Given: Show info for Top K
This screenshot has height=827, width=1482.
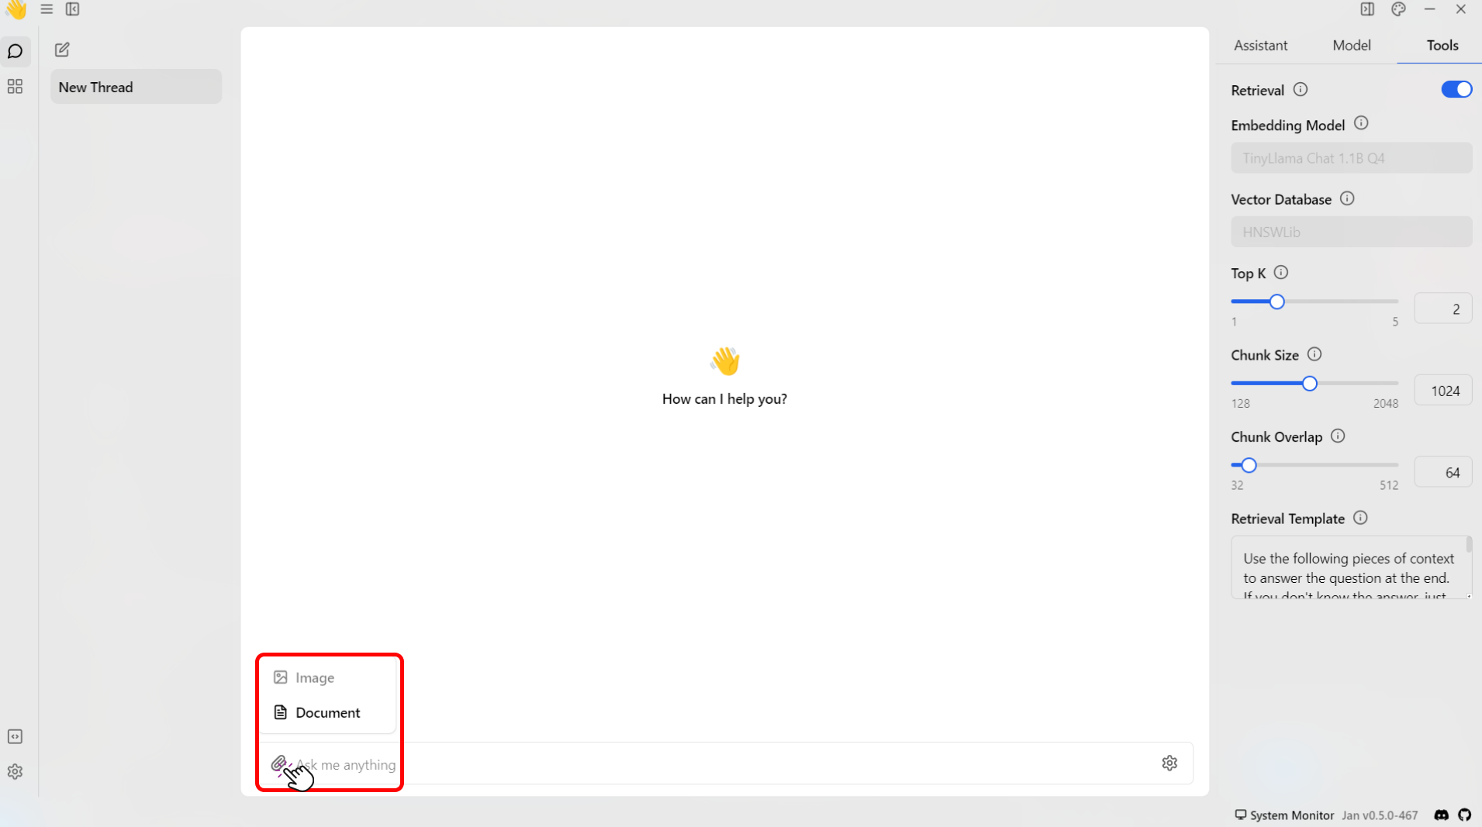Looking at the screenshot, I should [x=1281, y=272].
